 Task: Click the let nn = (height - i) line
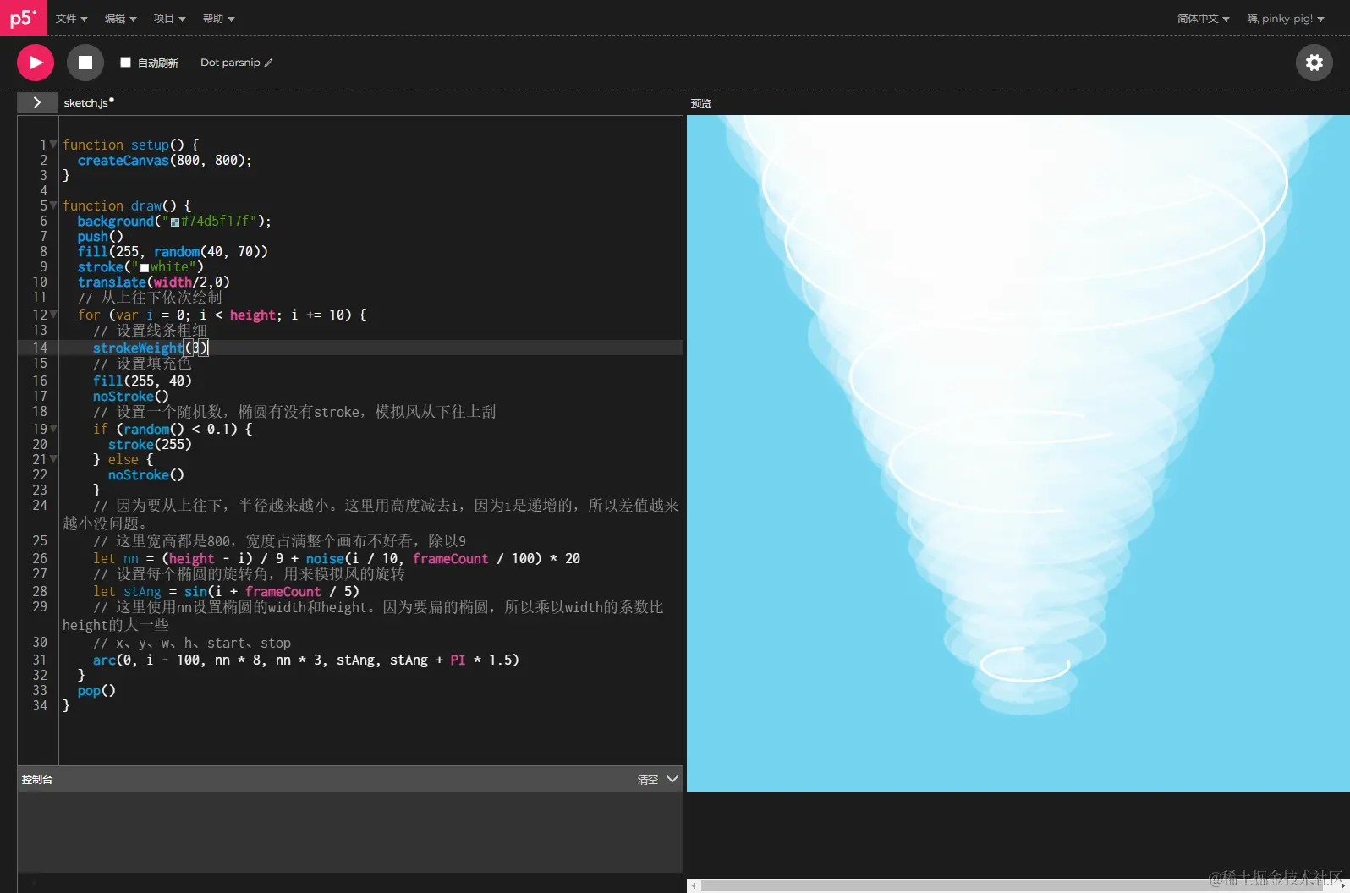click(337, 558)
